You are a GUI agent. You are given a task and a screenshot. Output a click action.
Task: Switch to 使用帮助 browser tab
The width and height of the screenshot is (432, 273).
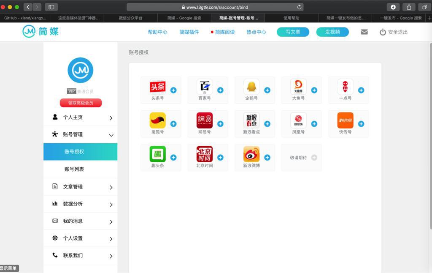pos(291,18)
